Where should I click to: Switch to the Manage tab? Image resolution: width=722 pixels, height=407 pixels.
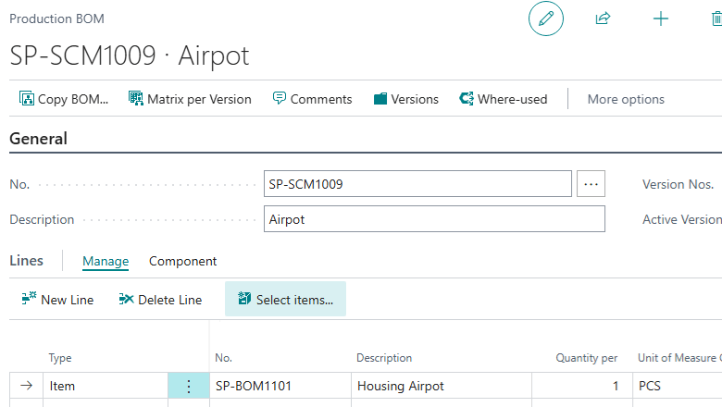click(x=106, y=262)
